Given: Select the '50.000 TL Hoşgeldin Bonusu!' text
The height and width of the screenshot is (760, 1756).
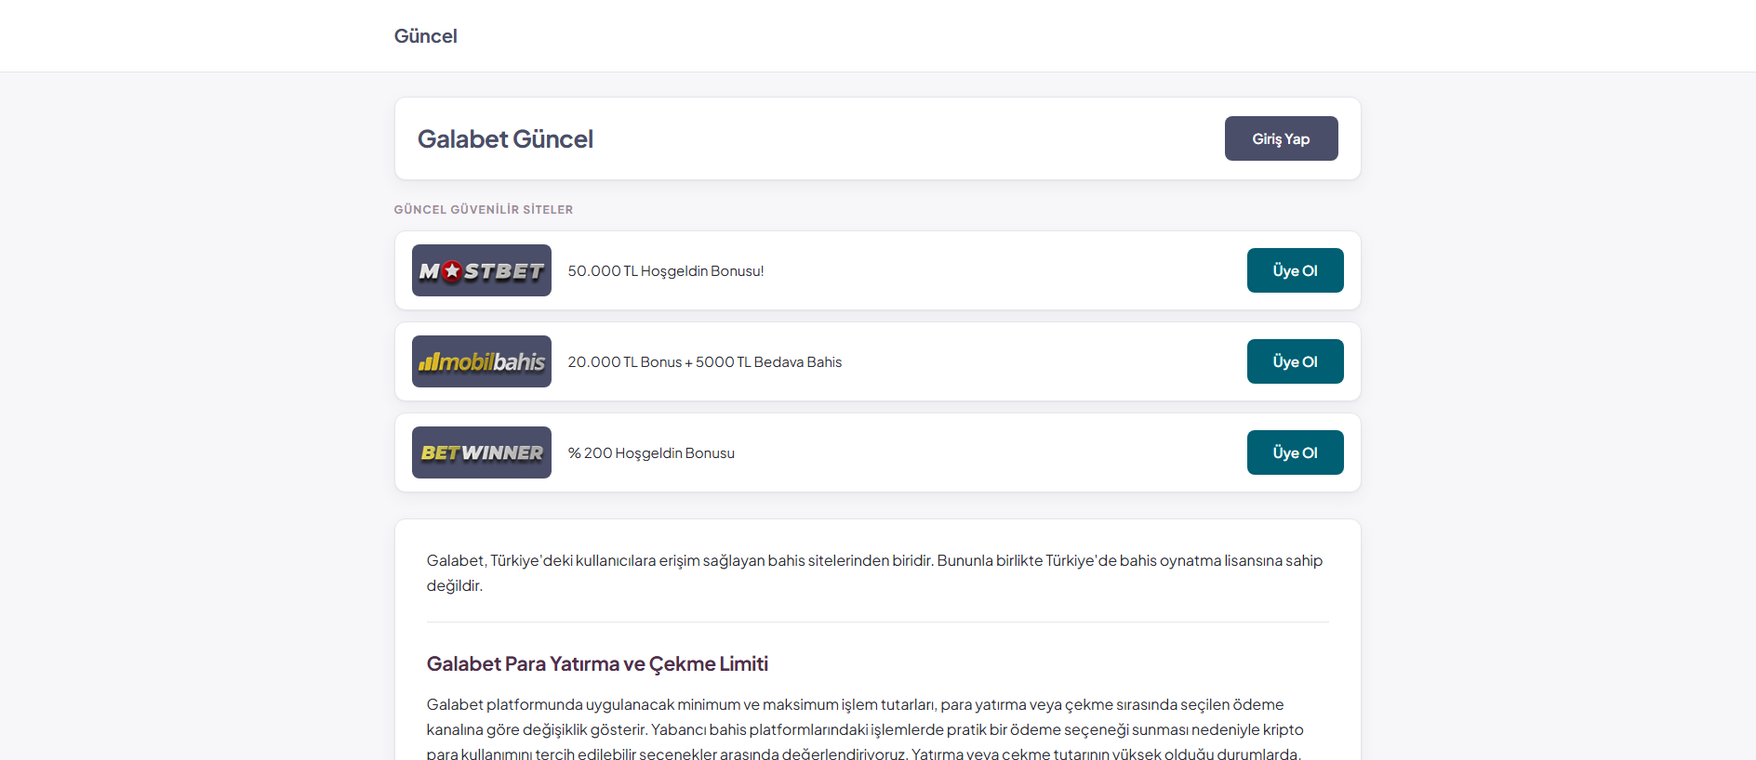Looking at the screenshot, I should pyautogui.click(x=666, y=271).
